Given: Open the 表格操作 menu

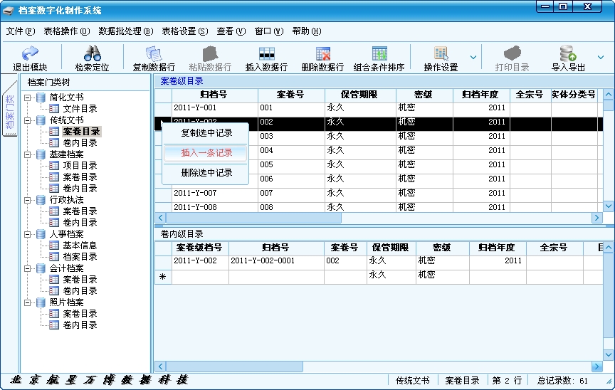Looking at the screenshot, I should point(66,31).
